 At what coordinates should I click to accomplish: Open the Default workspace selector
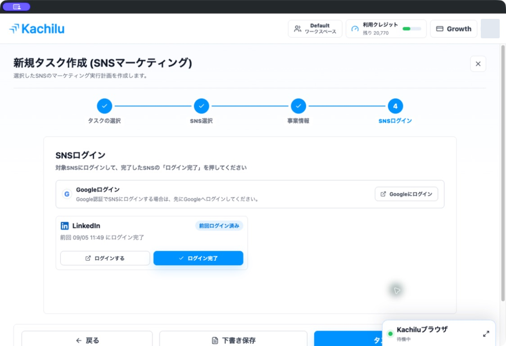pyautogui.click(x=315, y=29)
